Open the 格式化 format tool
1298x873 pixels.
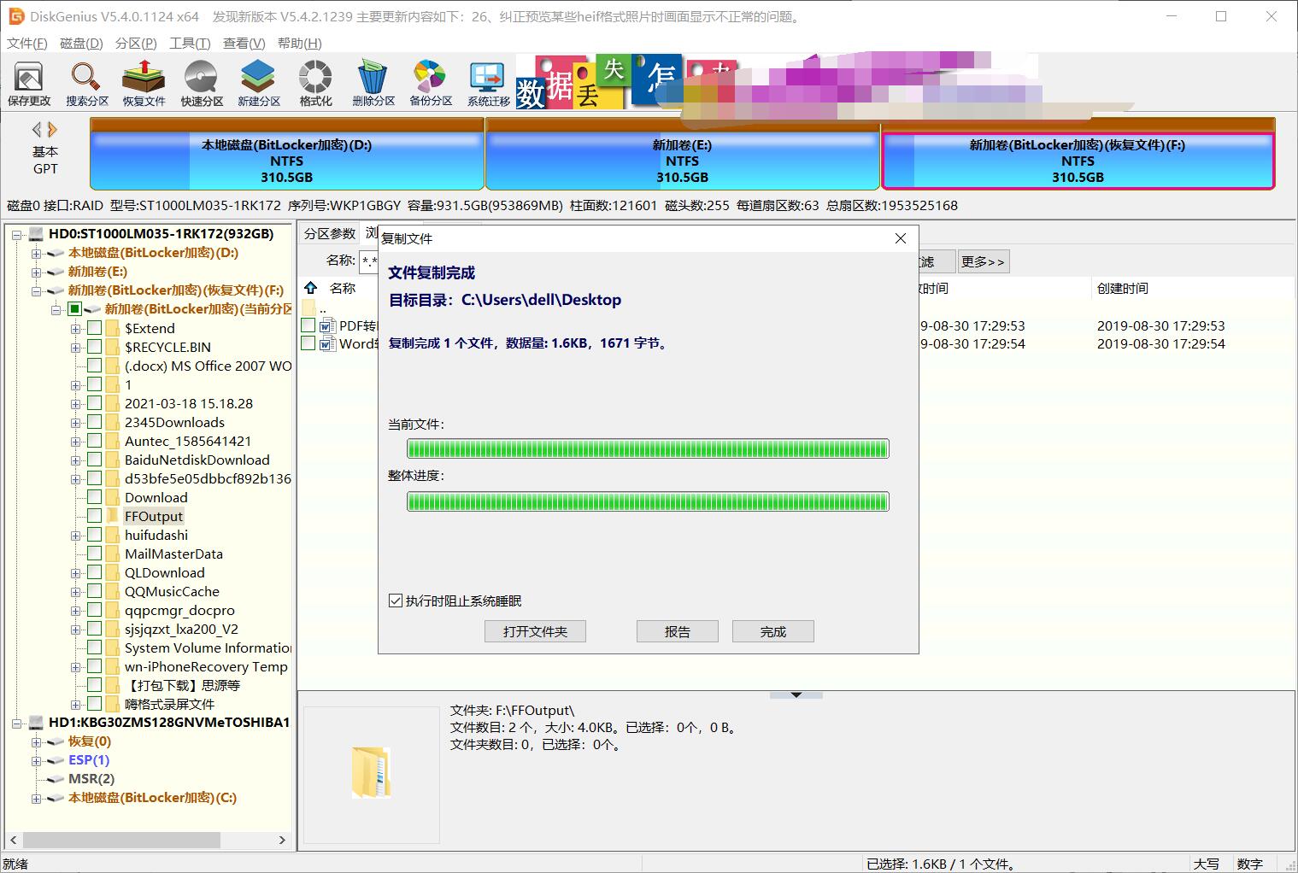pos(314,82)
